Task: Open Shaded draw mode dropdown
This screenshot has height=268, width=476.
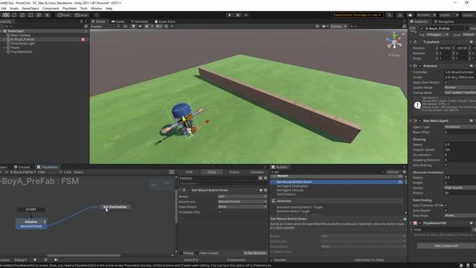Action: click(105, 27)
